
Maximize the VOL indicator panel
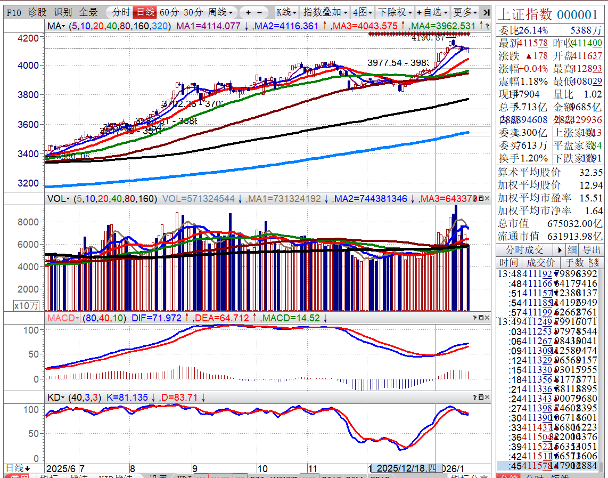481,198
